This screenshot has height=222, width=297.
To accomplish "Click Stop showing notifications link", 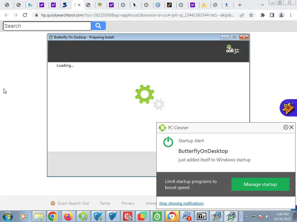I will (x=181, y=203).
